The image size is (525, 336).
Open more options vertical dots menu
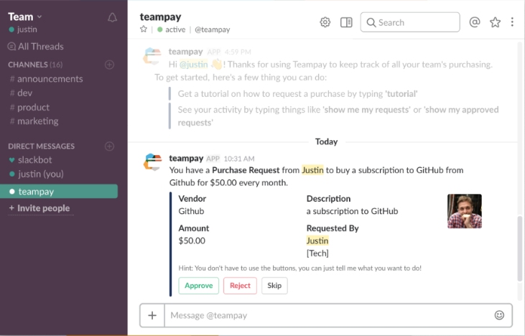tap(512, 22)
